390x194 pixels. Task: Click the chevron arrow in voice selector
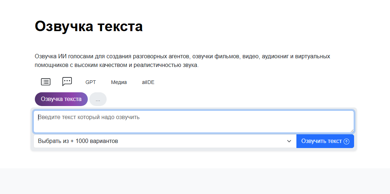coord(289,141)
